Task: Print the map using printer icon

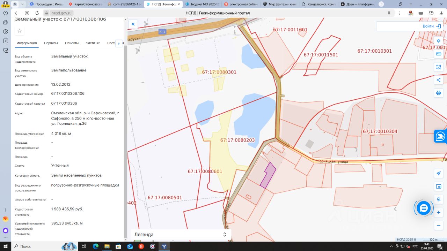Action: point(439,93)
